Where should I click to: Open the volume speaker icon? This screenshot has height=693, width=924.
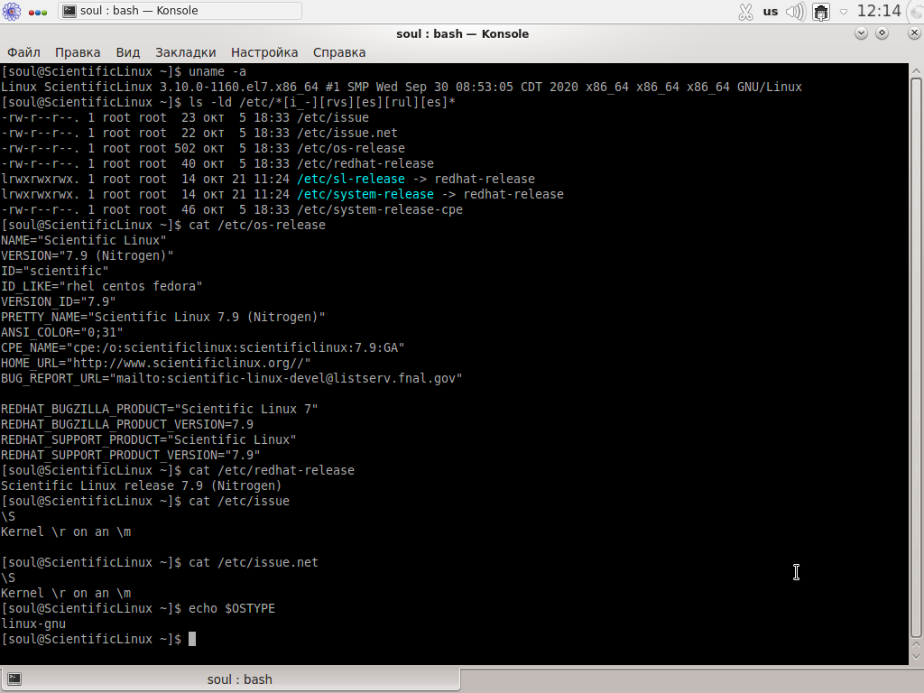(x=796, y=11)
